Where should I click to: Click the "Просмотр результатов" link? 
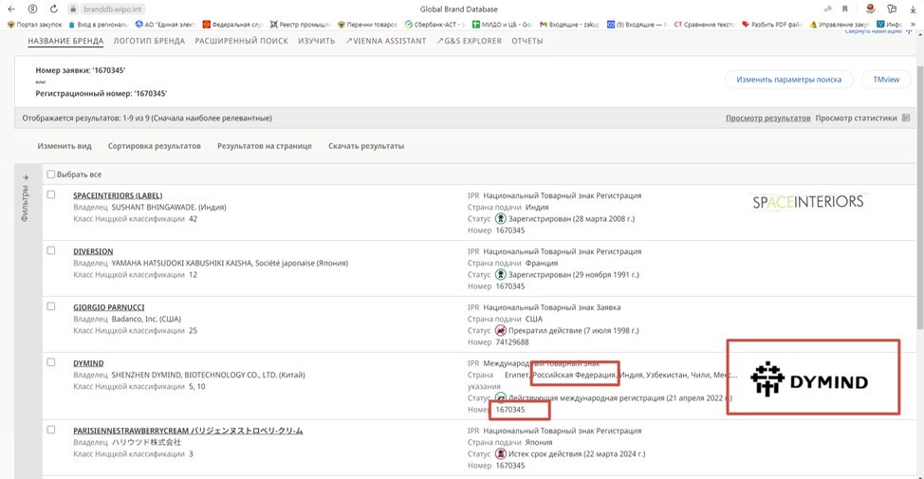pos(767,119)
